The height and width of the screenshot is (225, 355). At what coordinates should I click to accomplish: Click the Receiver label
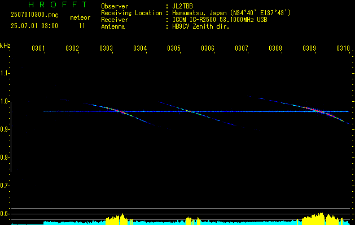[x=115, y=20]
